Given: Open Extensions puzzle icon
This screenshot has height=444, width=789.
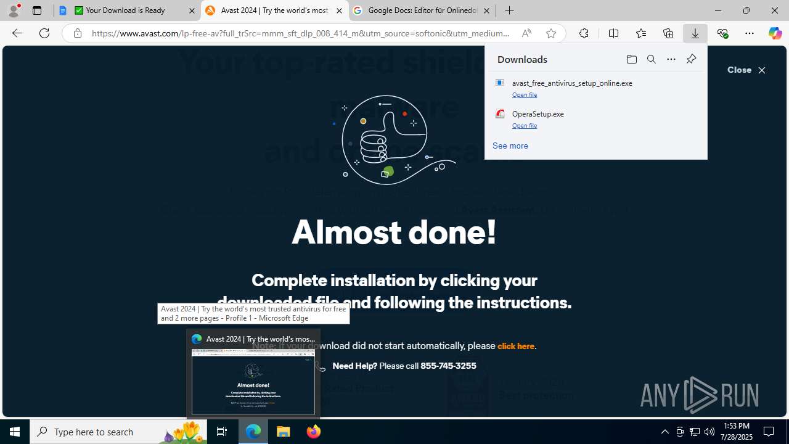Looking at the screenshot, I should (584, 33).
